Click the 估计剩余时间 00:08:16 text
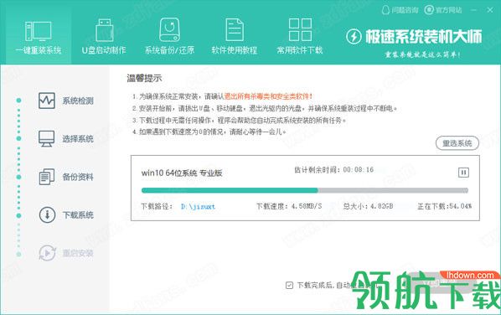501x315 pixels. tap(333, 169)
